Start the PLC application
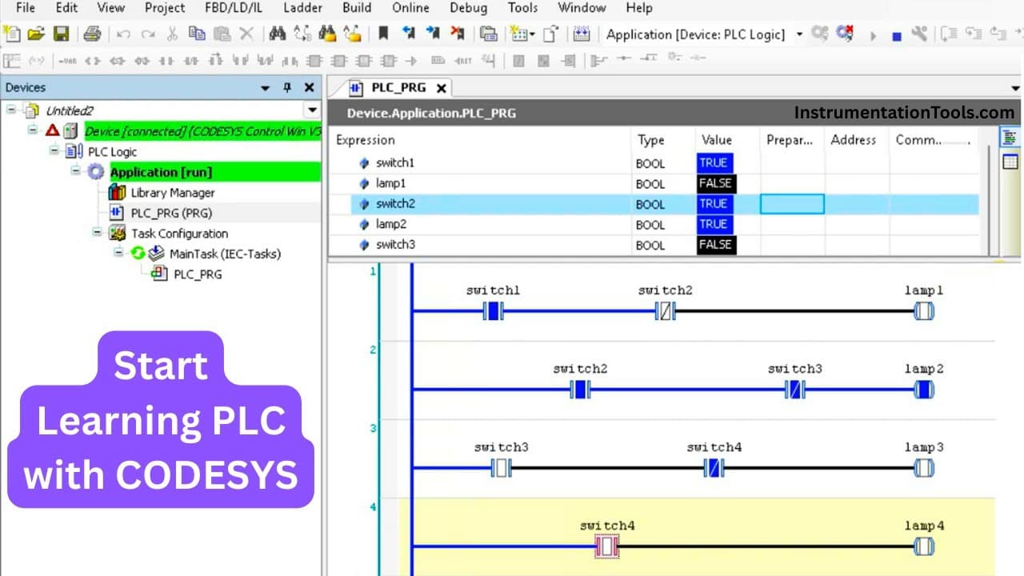Screen dimensions: 1024x576 [874, 34]
